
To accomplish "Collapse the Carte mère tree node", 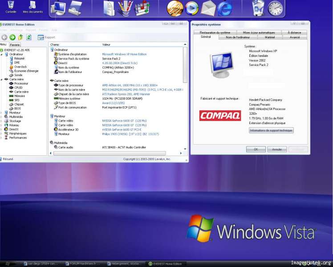I will point(1,79).
